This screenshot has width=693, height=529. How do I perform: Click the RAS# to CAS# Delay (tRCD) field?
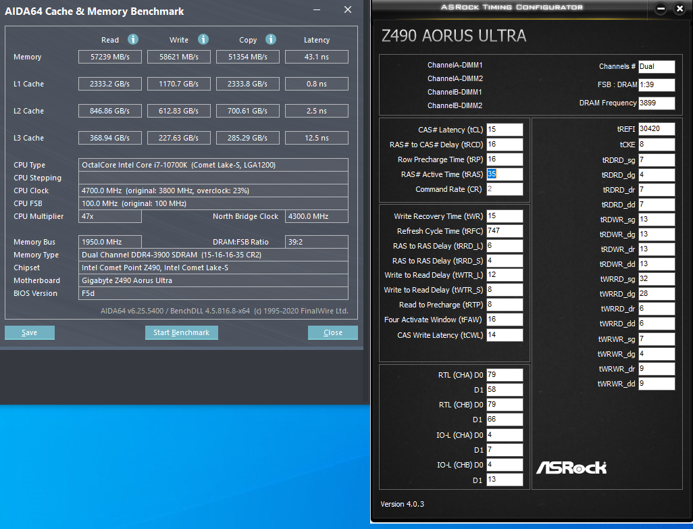(x=505, y=145)
